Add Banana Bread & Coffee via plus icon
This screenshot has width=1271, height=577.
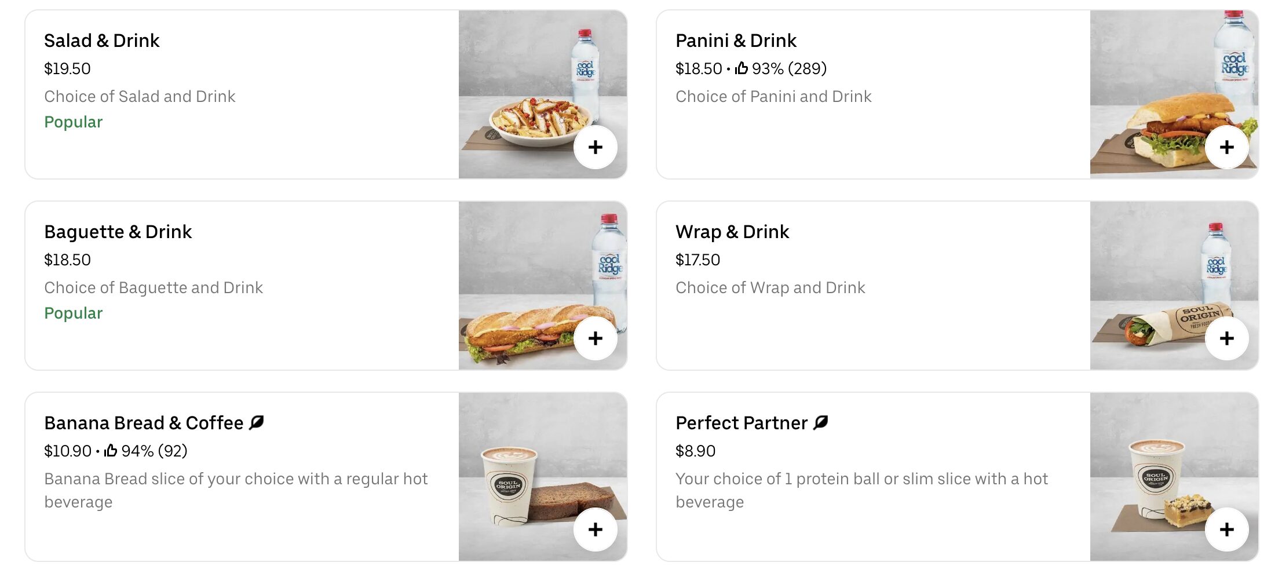[x=596, y=529]
